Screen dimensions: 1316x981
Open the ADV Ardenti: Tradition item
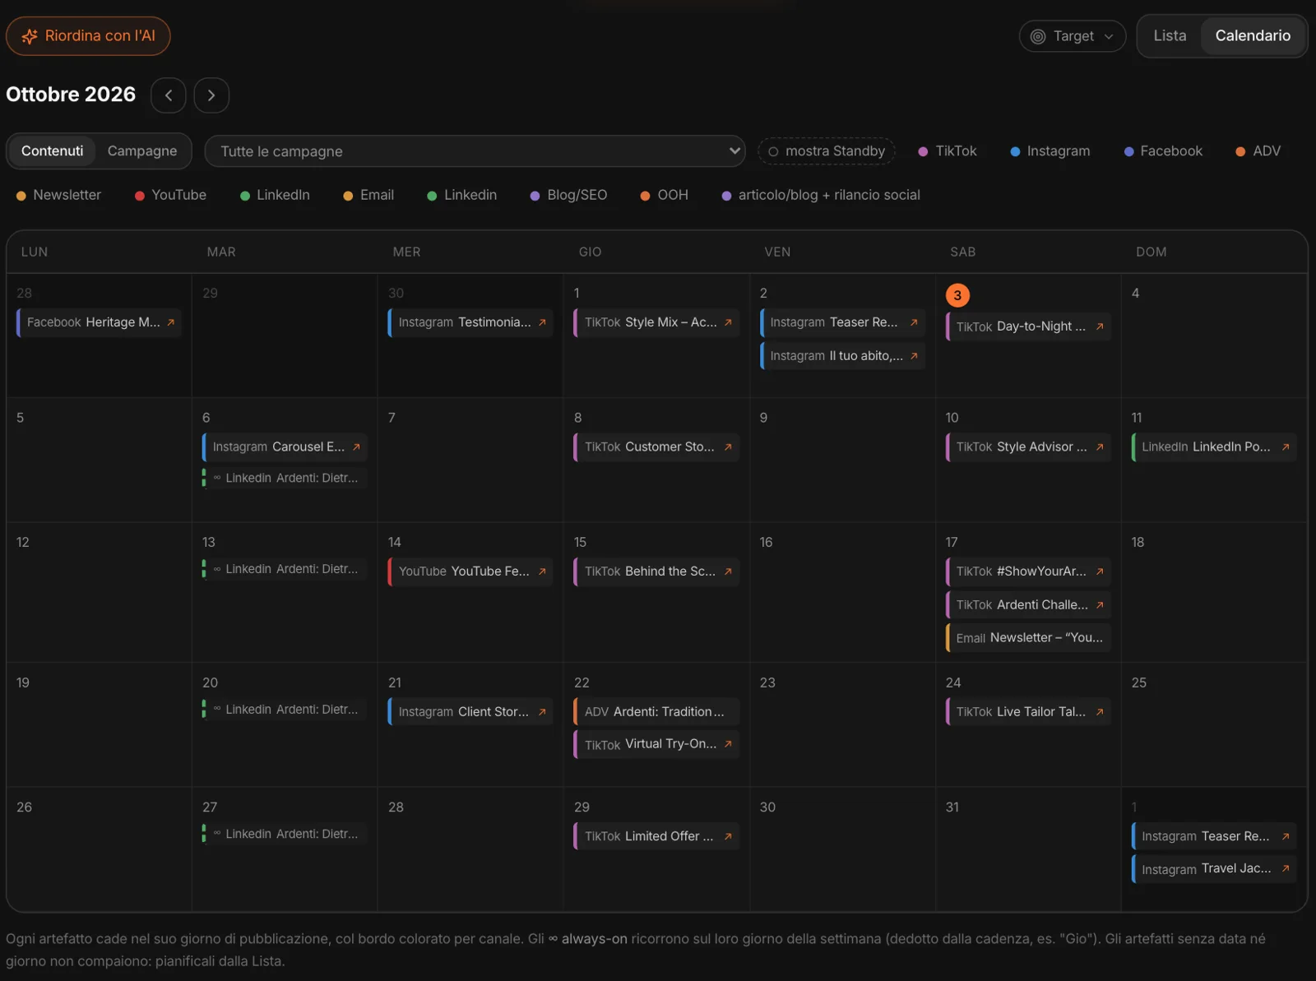tap(656, 712)
